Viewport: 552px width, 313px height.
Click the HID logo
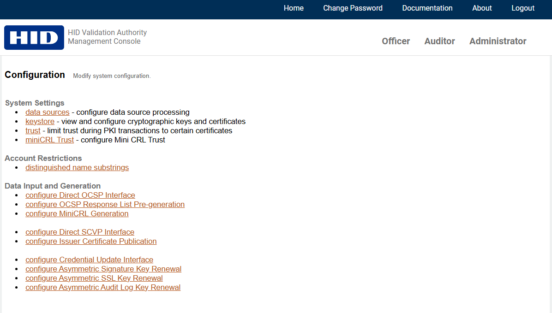[x=34, y=37]
